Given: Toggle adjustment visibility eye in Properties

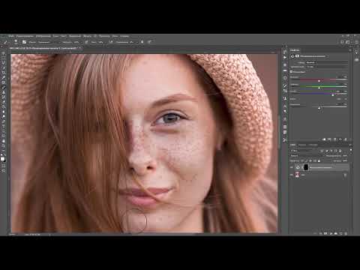Looking at the screenshot, I should [x=340, y=139].
